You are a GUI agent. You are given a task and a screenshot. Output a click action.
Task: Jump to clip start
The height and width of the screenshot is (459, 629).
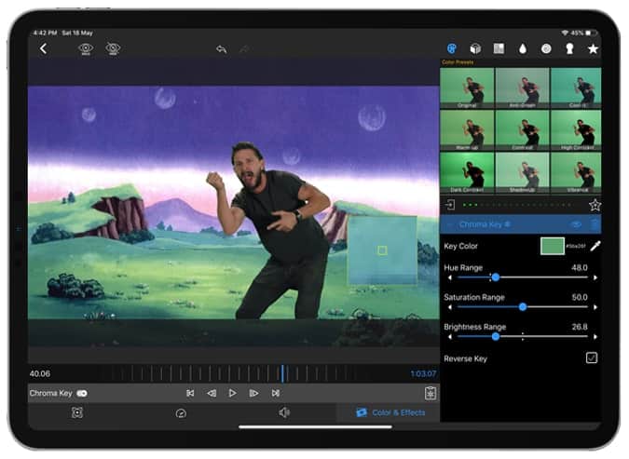click(x=190, y=393)
